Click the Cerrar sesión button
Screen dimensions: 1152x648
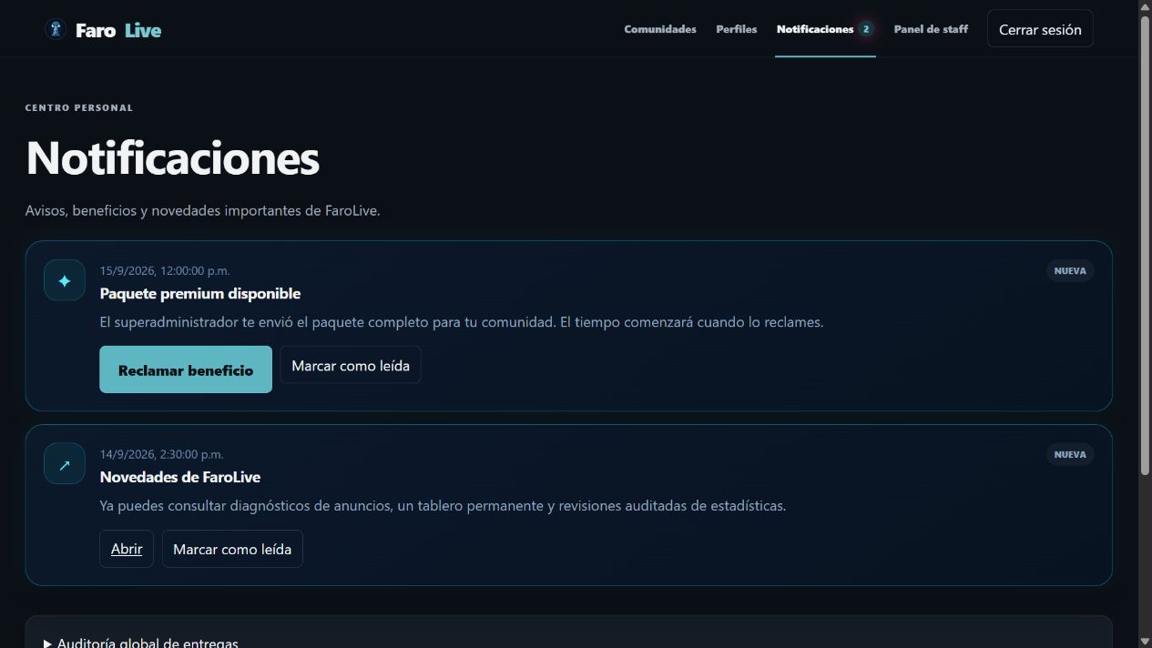coord(1040,29)
